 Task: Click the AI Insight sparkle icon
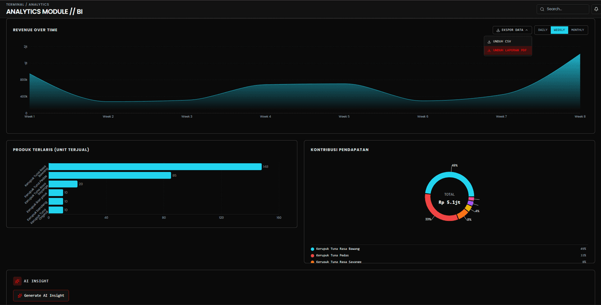(x=17, y=281)
